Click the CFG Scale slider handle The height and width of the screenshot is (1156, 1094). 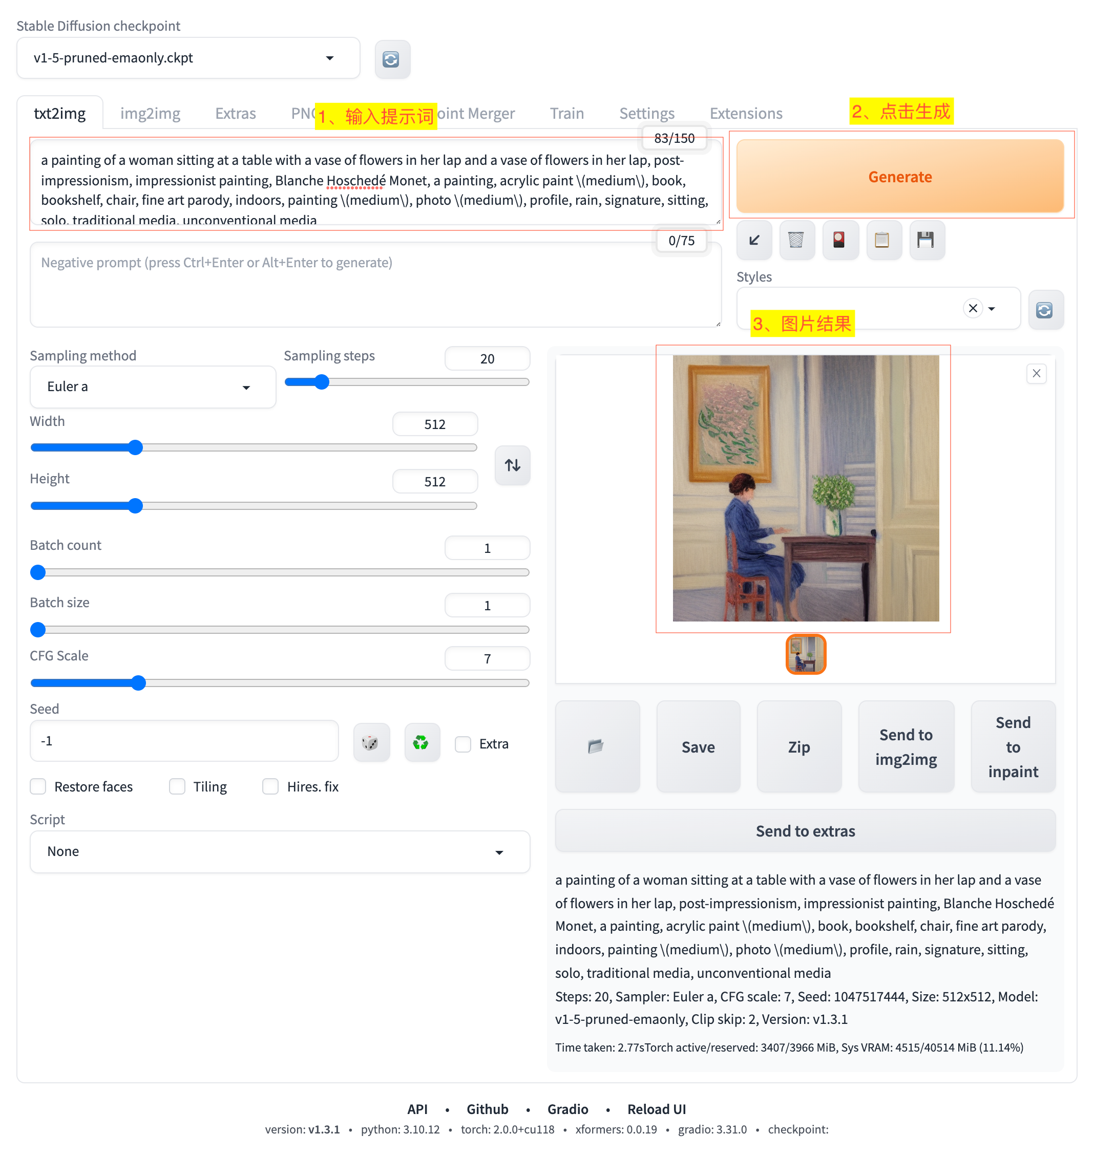138,682
